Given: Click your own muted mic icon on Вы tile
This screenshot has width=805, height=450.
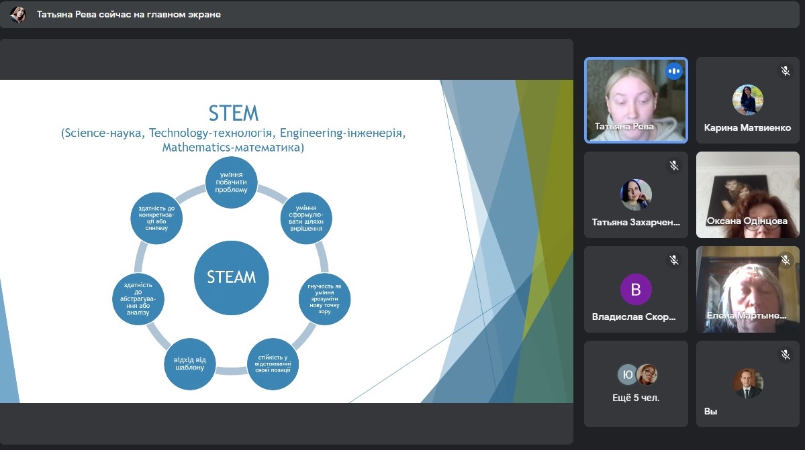Looking at the screenshot, I should [785, 354].
